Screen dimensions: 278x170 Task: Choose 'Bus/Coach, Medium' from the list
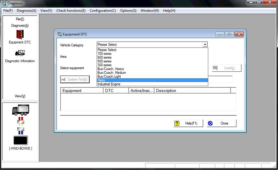[x=152, y=73]
